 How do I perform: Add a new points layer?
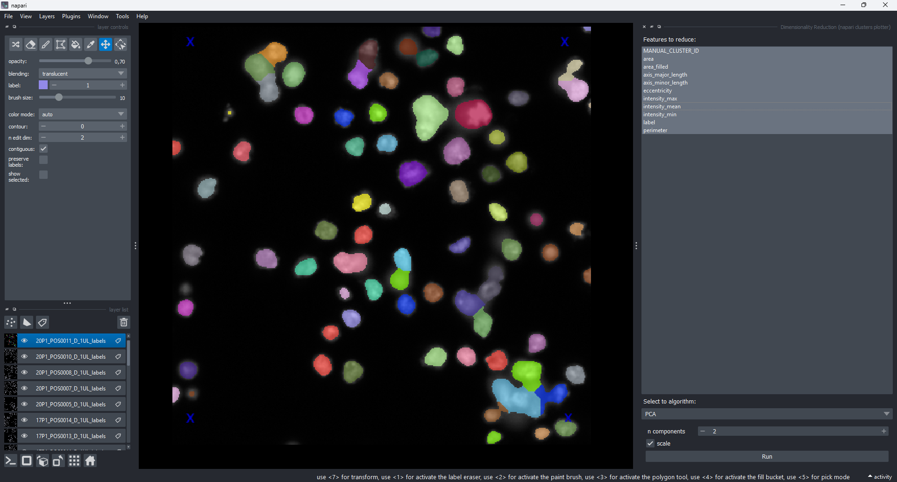(11, 322)
